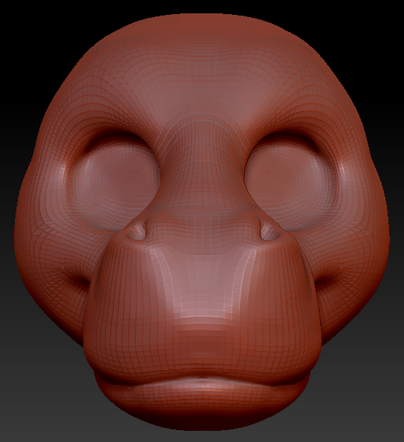Click the sculpt's left eye socket

(114, 182)
